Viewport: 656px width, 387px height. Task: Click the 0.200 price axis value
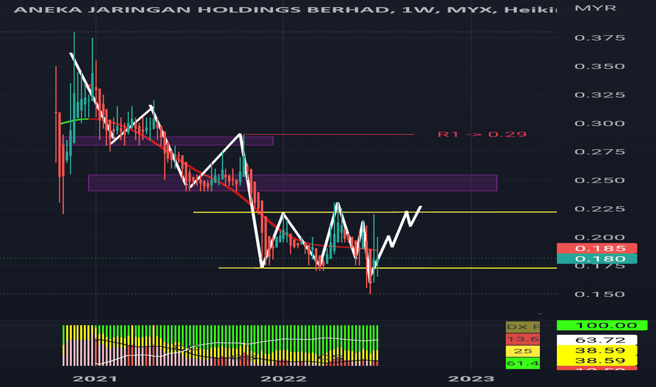point(600,237)
